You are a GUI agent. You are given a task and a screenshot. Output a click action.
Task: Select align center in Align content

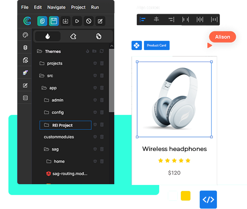pyautogui.click(x=156, y=19)
